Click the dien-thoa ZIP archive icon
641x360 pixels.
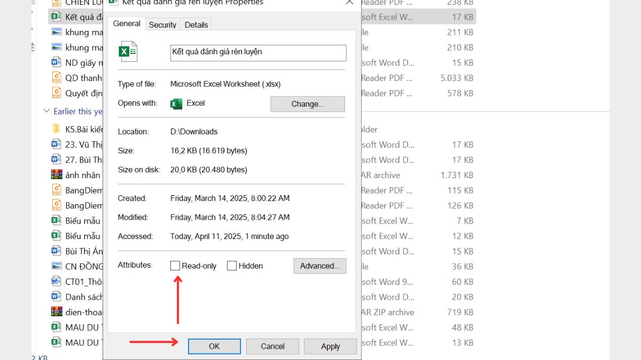coord(57,312)
